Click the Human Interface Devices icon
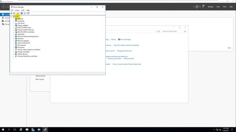This screenshot has height=132, width=236. coord(16,30)
